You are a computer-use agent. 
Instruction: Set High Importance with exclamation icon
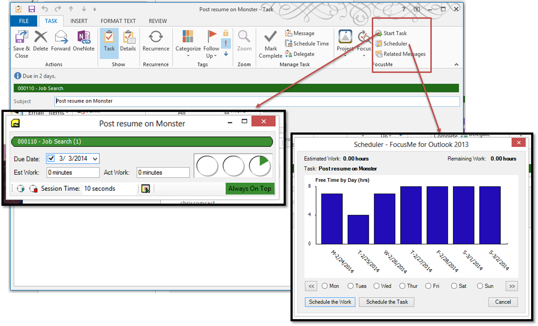coord(226,43)
